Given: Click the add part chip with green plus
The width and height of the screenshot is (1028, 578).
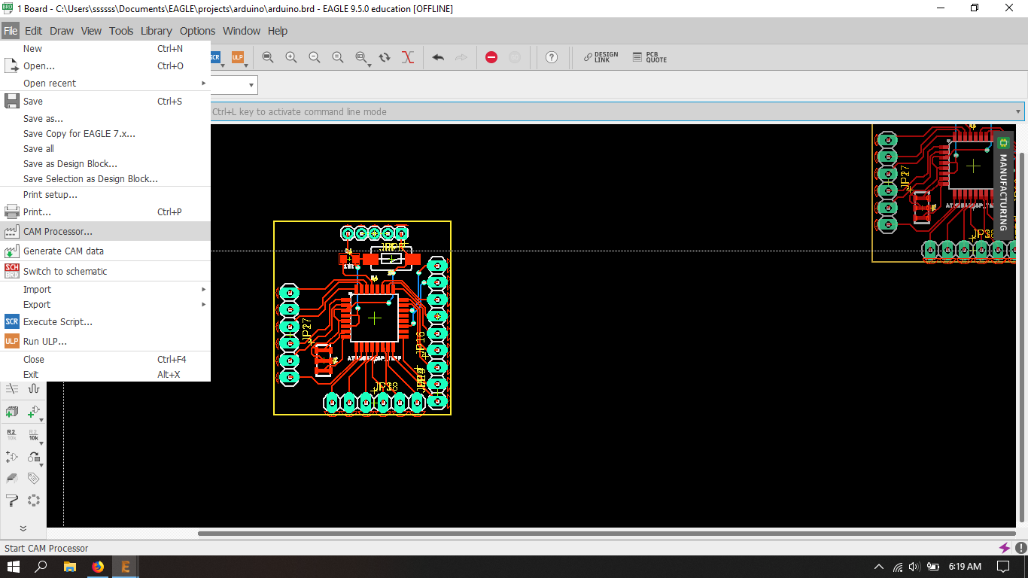Looking at the screenshot, I should (12, 412).
